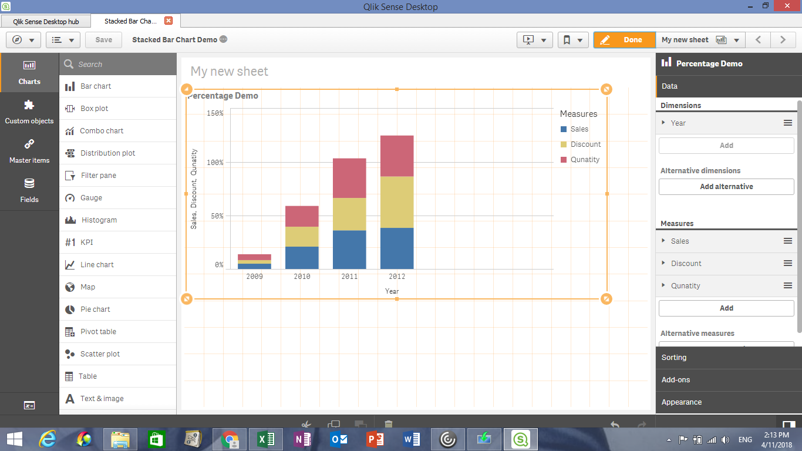Select Table from the chart list
The height and width of the screenshot is (451, 802).
pyautogui.click(x=117, y=376)
